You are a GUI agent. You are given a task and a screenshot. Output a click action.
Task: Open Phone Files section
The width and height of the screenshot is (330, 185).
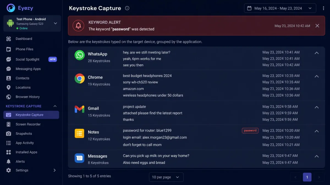[x=24, y=49]
